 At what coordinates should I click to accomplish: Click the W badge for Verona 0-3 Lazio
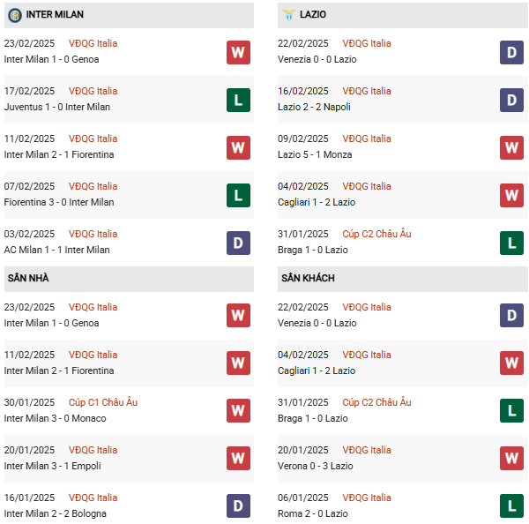(511, 459)
